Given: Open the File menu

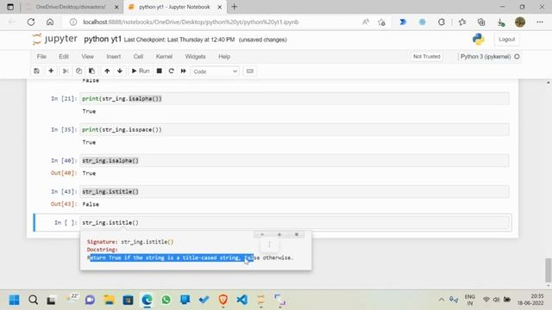Looking at the screenshot, I should tap(41, 57).
